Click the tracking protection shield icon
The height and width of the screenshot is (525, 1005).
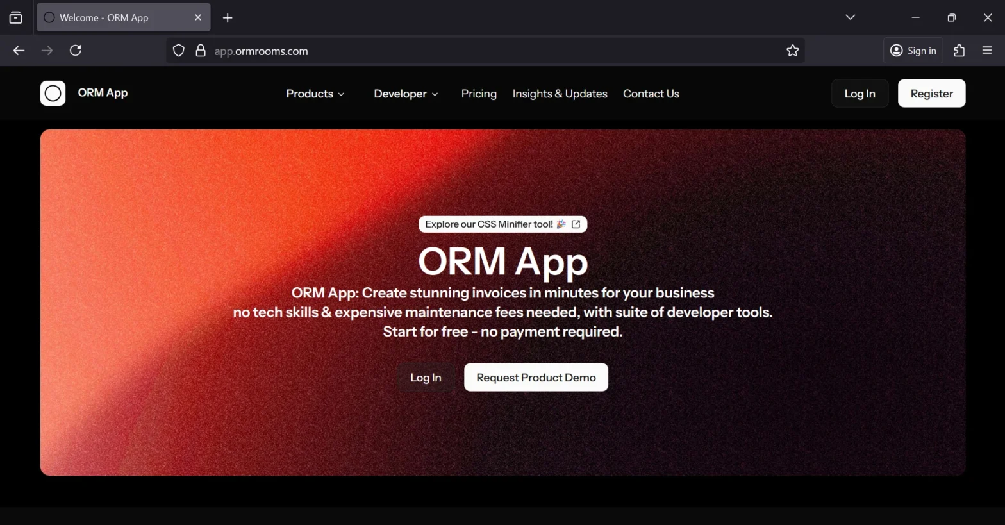point(179,51)
